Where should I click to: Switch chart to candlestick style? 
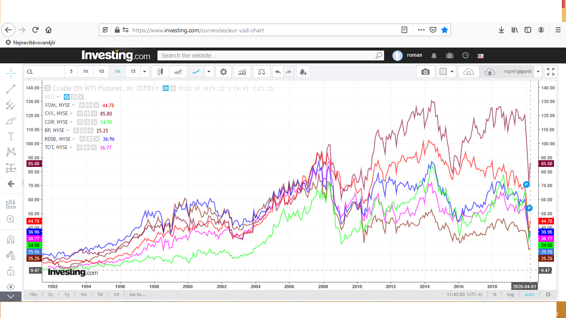pyautogui.click(x=160, y=72)
